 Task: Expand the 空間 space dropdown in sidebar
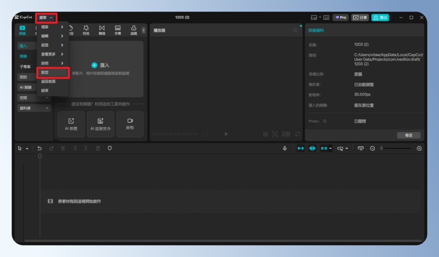(x=34, y=98)
